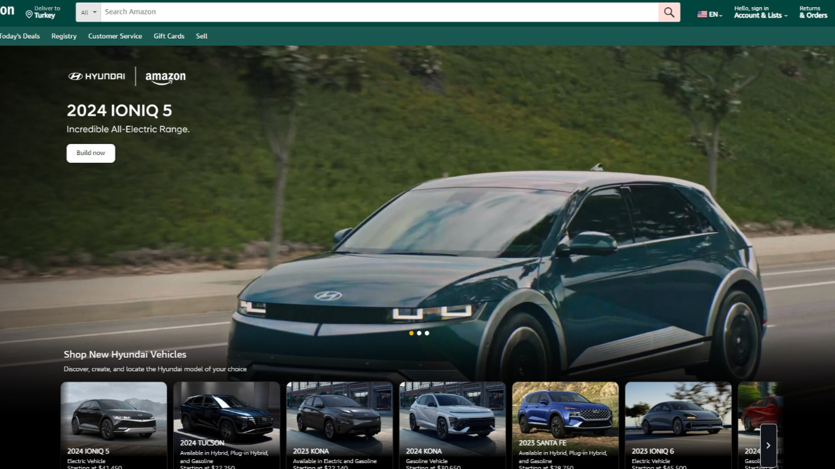Open the All search category dropdown
Image resolution: width=835 pixels, height=469 pixels.
coord(88,12)
